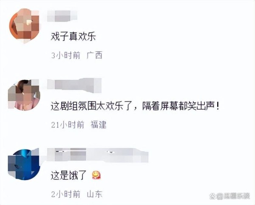Click the blurred username above 这剧组氛围太欢乐了

74,86
